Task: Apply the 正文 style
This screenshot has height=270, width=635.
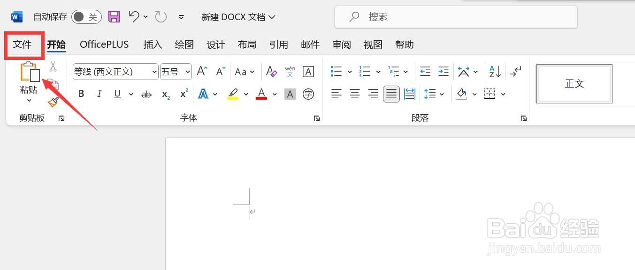Action: coord(574,84)
